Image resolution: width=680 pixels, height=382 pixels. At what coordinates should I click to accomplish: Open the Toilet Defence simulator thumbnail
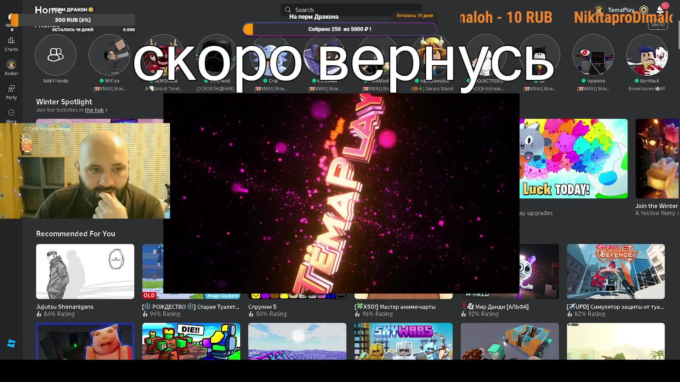[x=616, y=271]
